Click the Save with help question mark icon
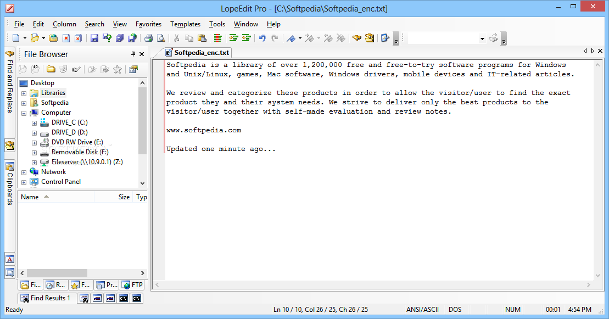The width and height of the screenshot is (609, 319). pos(107,38)
